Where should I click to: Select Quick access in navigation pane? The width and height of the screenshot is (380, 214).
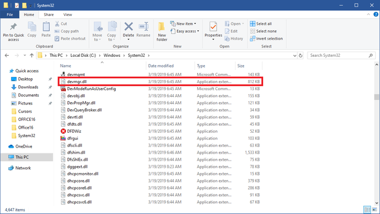click(x=24, y=71)
